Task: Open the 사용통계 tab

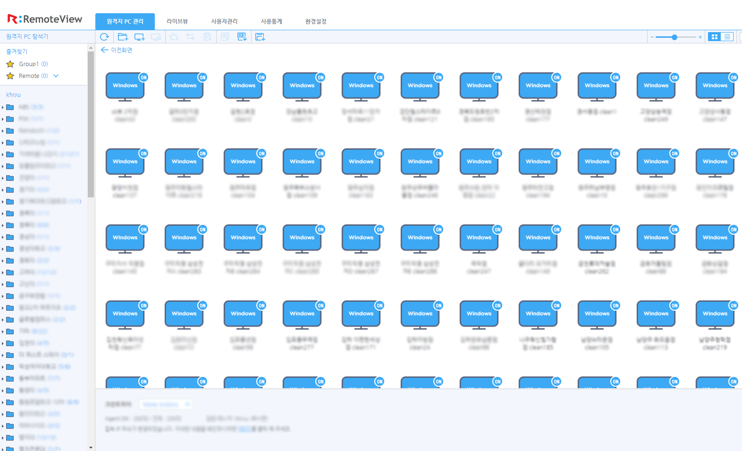Action: click(x=271, y=21)
